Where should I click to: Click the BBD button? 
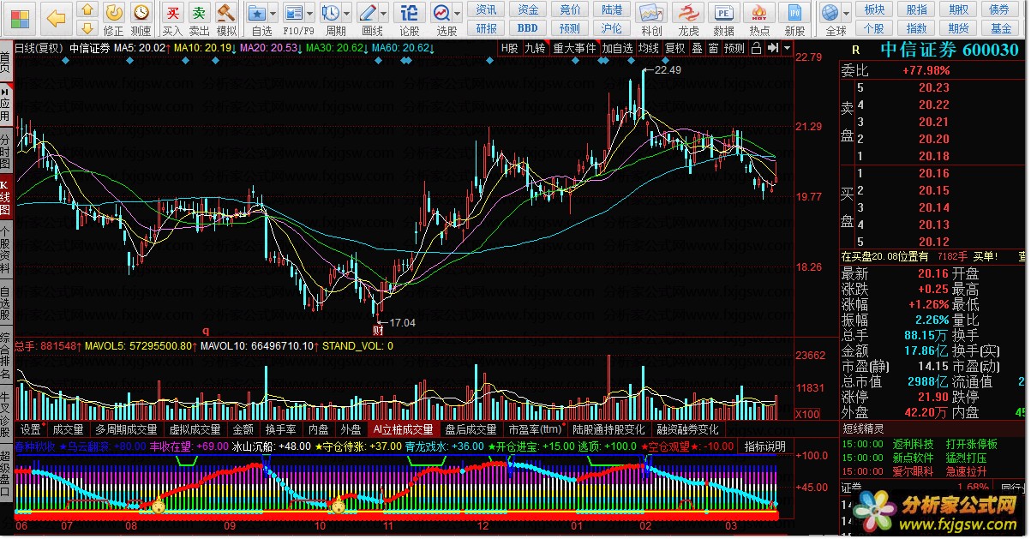click(528, 28)
